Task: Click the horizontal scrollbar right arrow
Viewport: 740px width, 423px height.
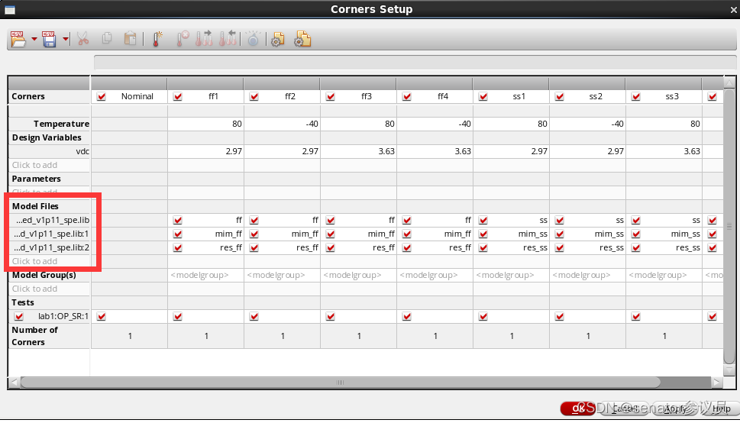Action: [x=717, y=383]
